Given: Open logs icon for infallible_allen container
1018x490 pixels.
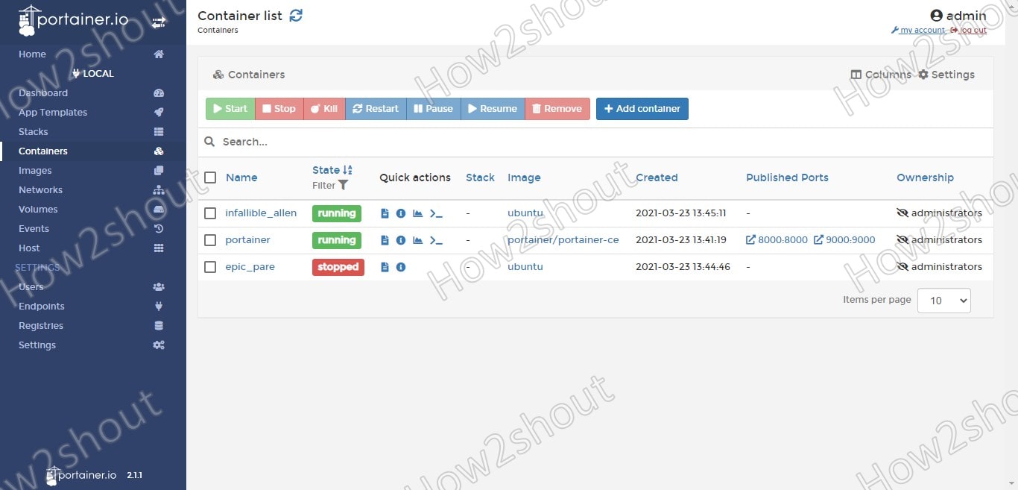Looking at the screenshot, I should (385, 213).
